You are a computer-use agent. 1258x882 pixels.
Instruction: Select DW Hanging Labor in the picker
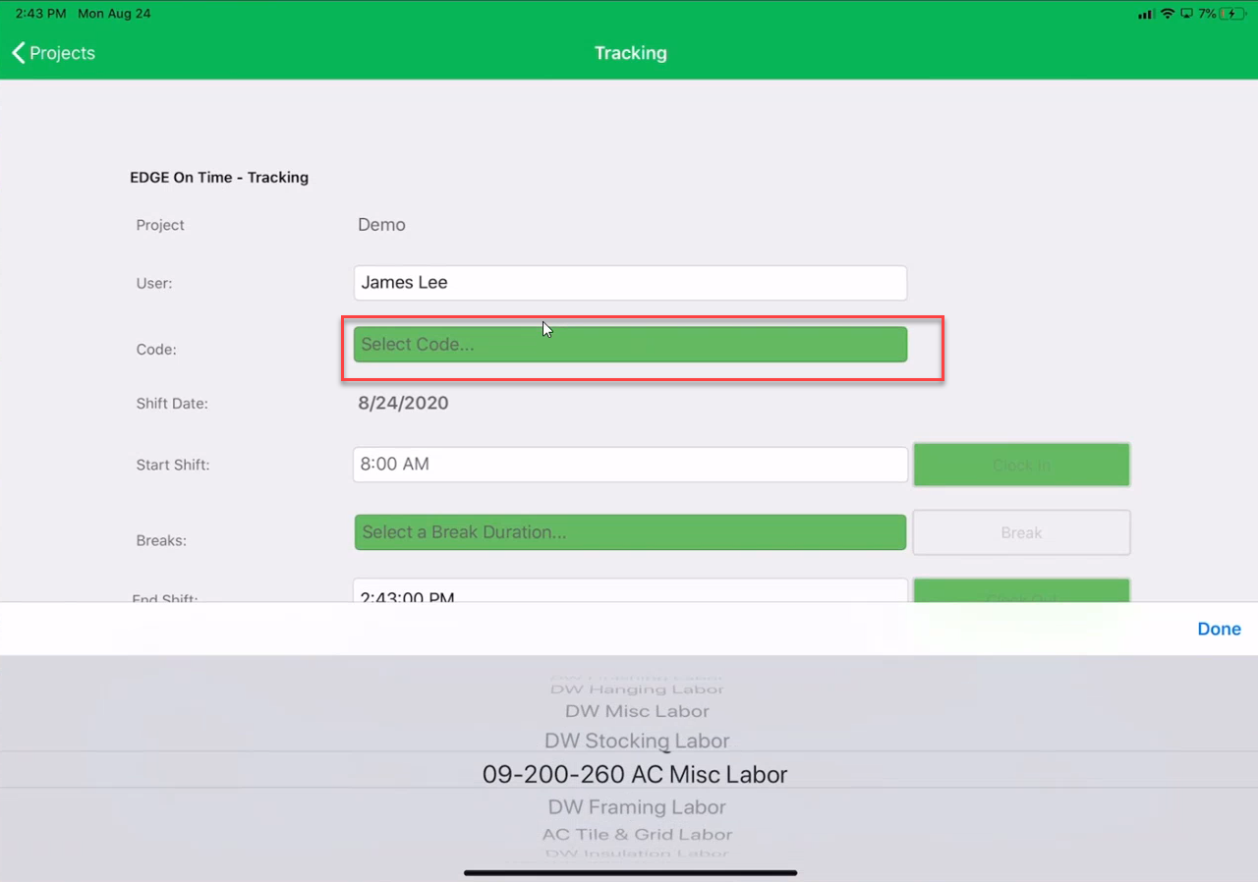(x=637, y=689)
